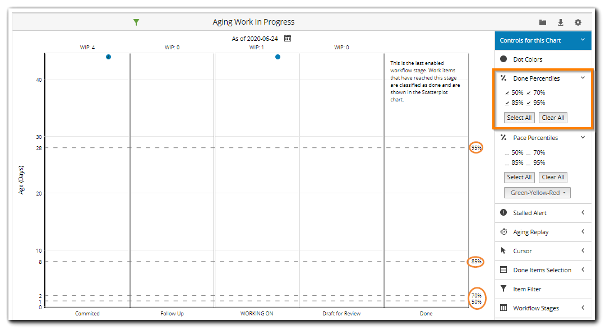Expand the Aging Replay section chevron
Viewport: 610px width, 335px height.
click(583, 231)
